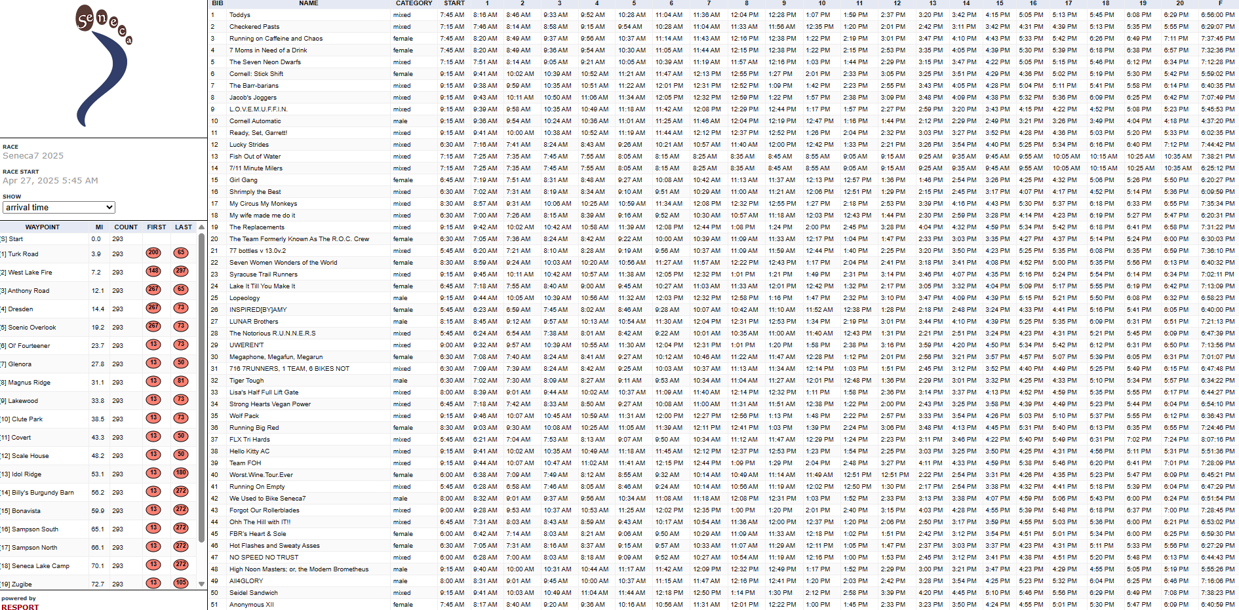The width and height of the screenshot is (1239, 610).
Task: Click team 'Cornell Automatic'
Action: (x=255, y=121)
